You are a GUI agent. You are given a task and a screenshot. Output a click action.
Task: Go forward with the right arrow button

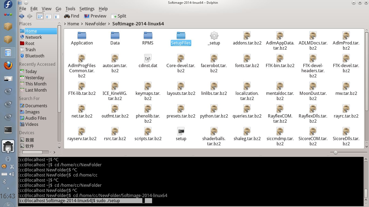tap(30, 16)
